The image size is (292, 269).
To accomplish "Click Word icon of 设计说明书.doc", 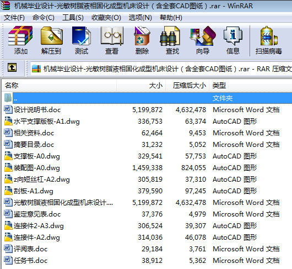I will pos(8,109).
